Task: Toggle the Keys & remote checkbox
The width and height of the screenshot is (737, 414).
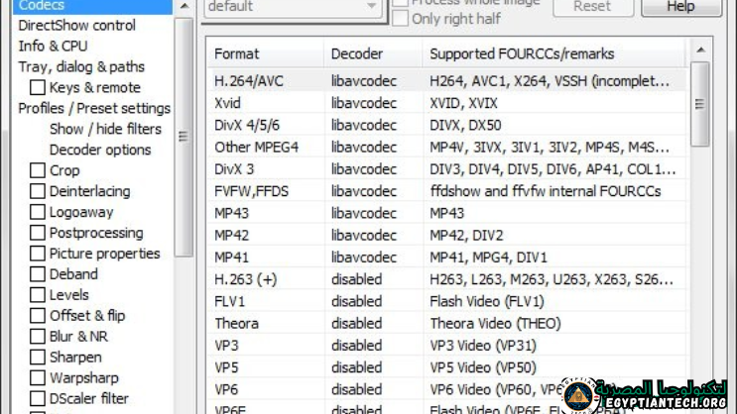Action: 38,87
